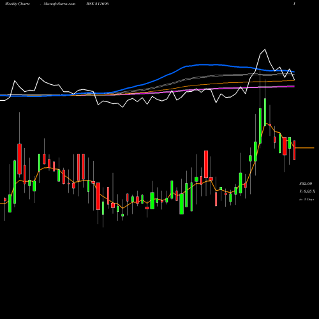Viewport: 319px width, 319px height.
Task: Click the peak of the white indicator line
Action: 265,49
